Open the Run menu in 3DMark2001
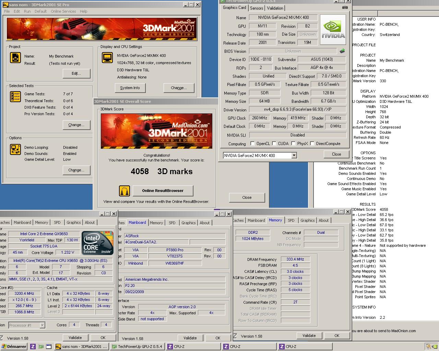 [27, 11]
